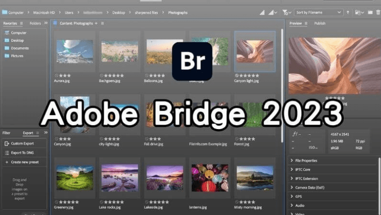Go to the sharpened files breadcrumb
Viewport: 381px width, 215px height.
click(146, 13)
